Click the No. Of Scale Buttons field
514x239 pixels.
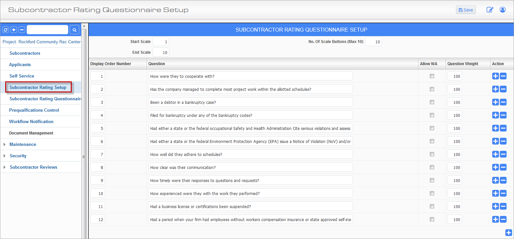373,42
